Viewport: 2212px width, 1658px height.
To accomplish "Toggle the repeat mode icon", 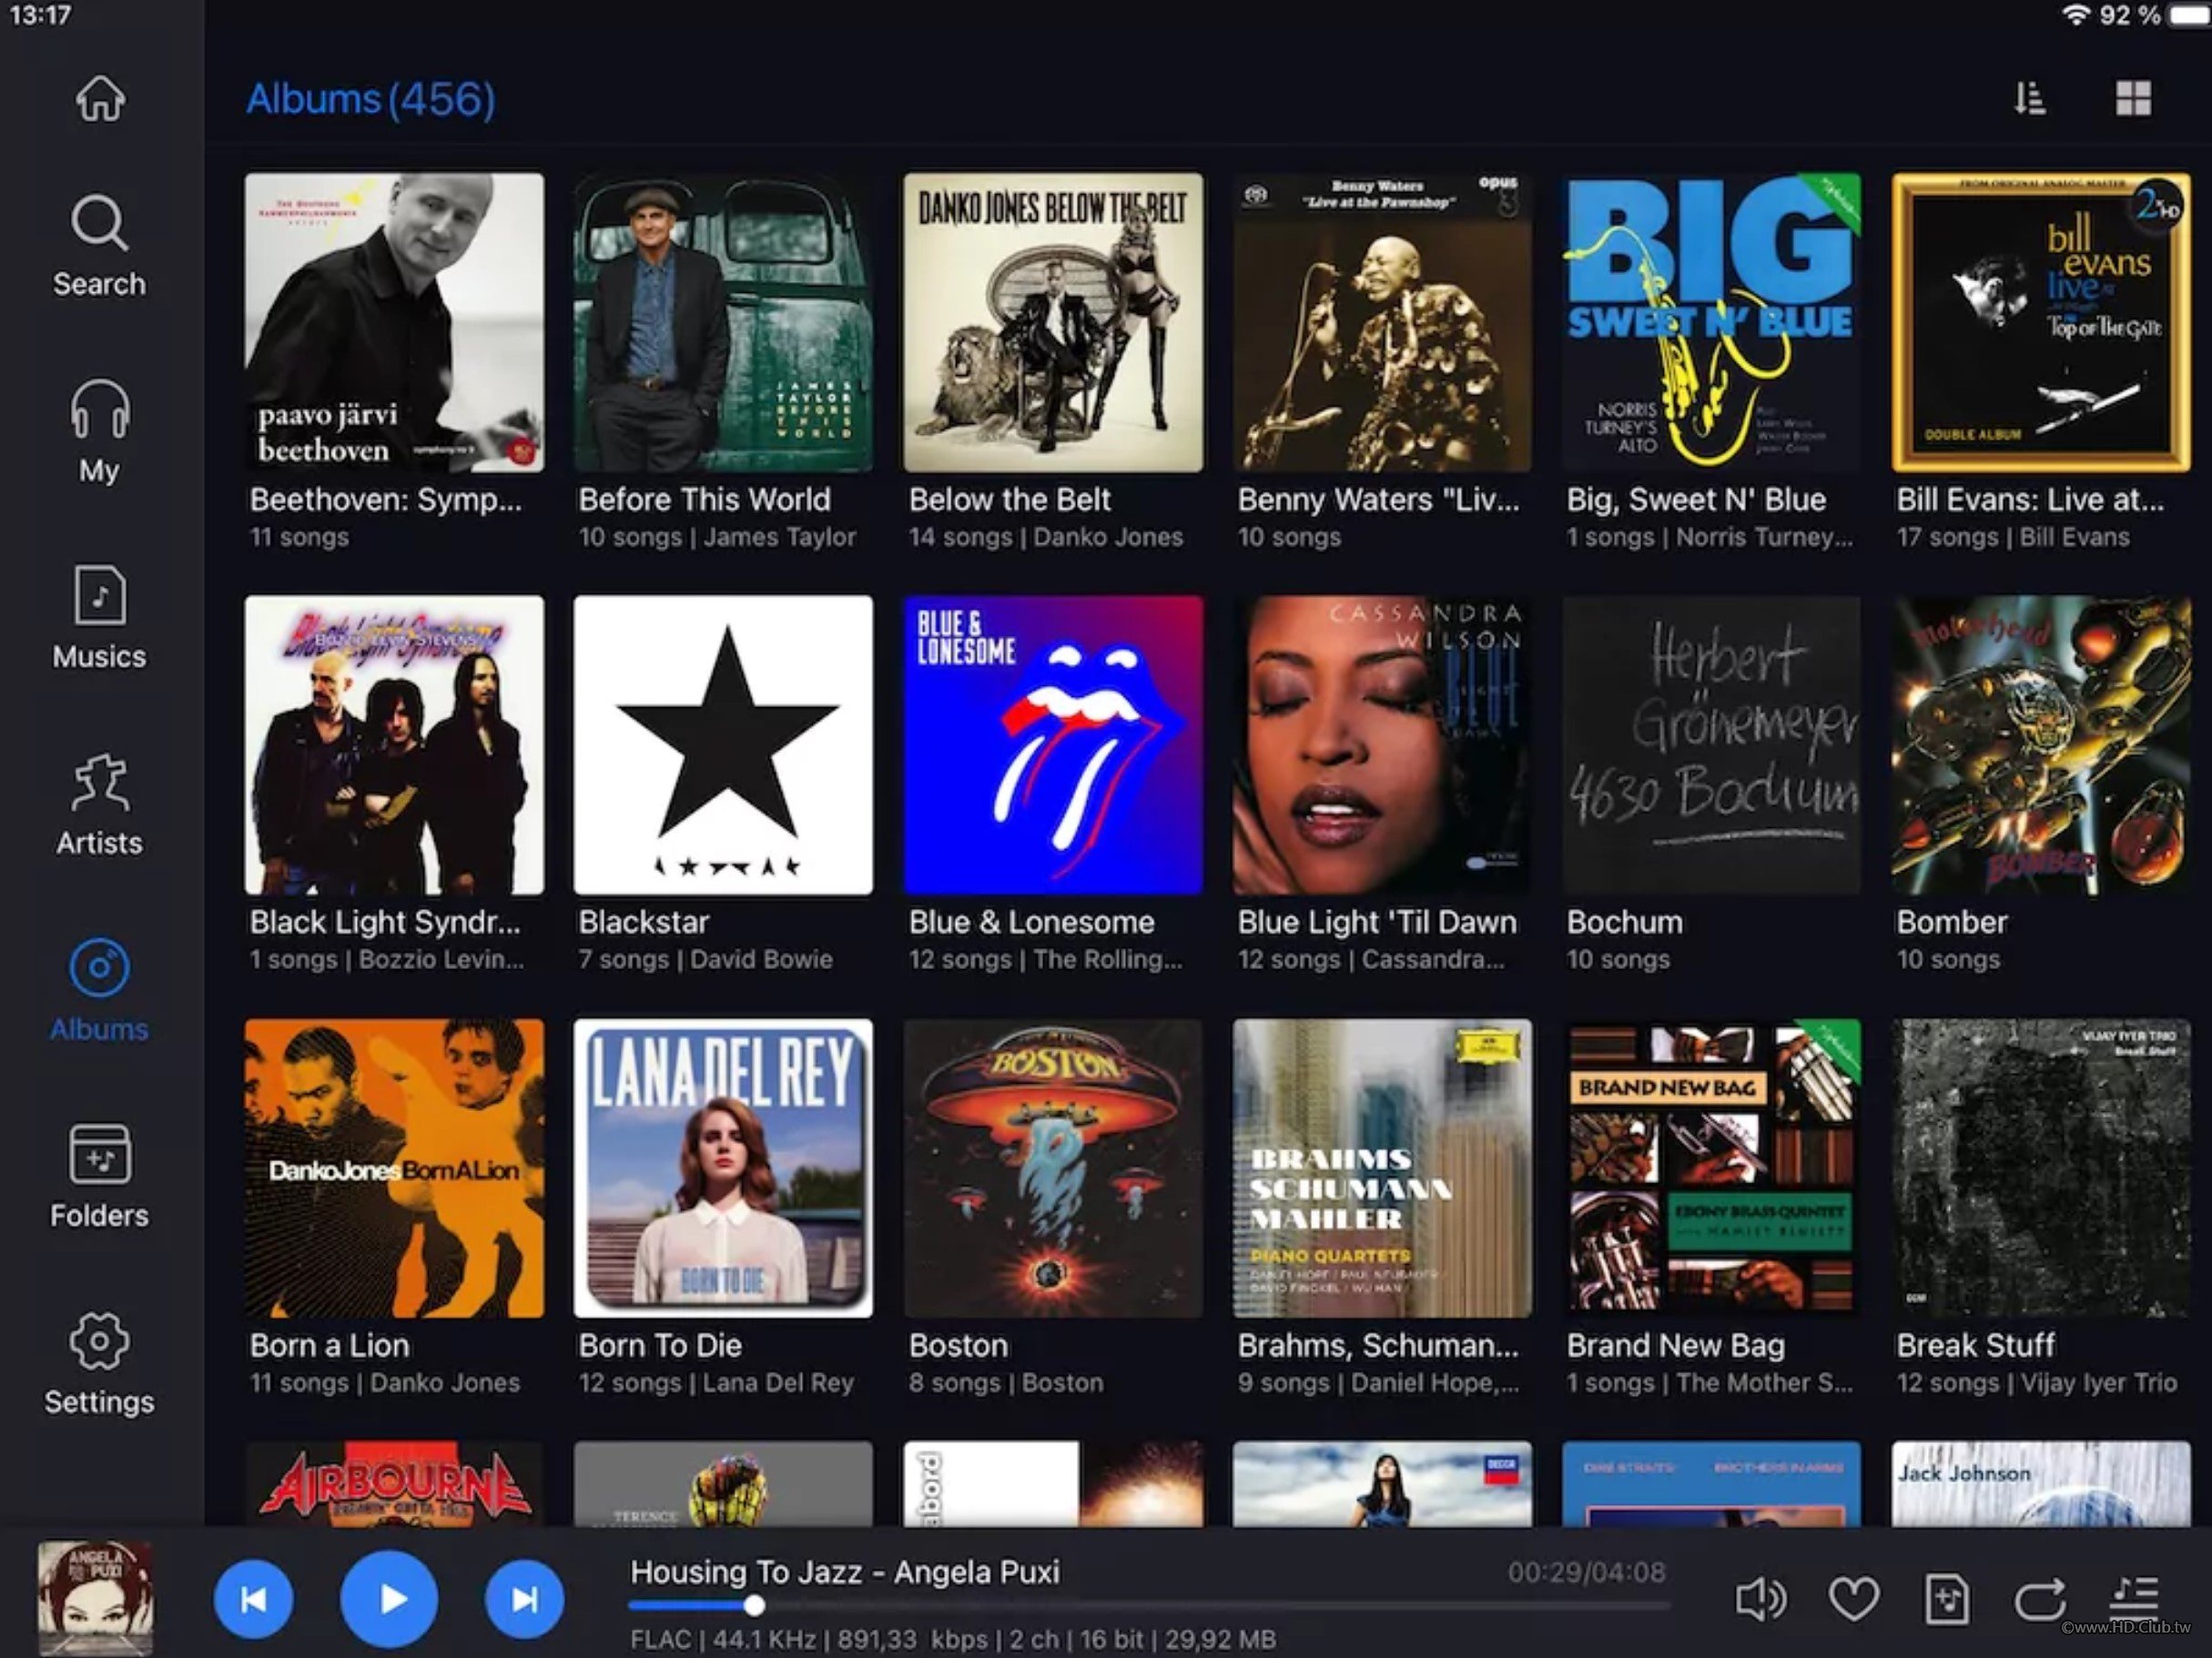I will click(x=2040, y=1598).
